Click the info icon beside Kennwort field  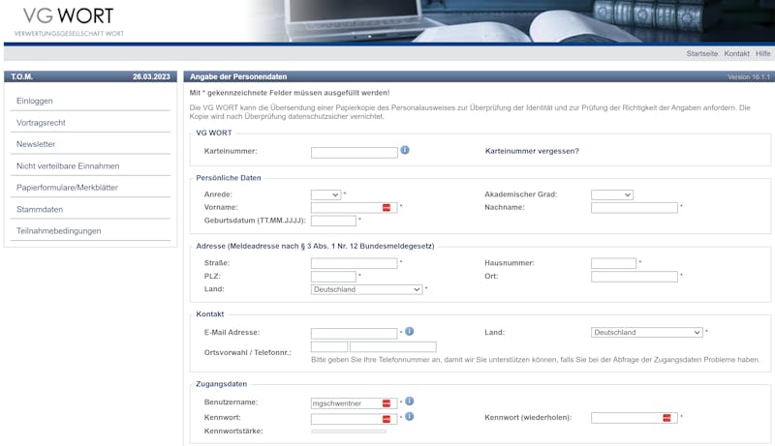coord(409,416)
